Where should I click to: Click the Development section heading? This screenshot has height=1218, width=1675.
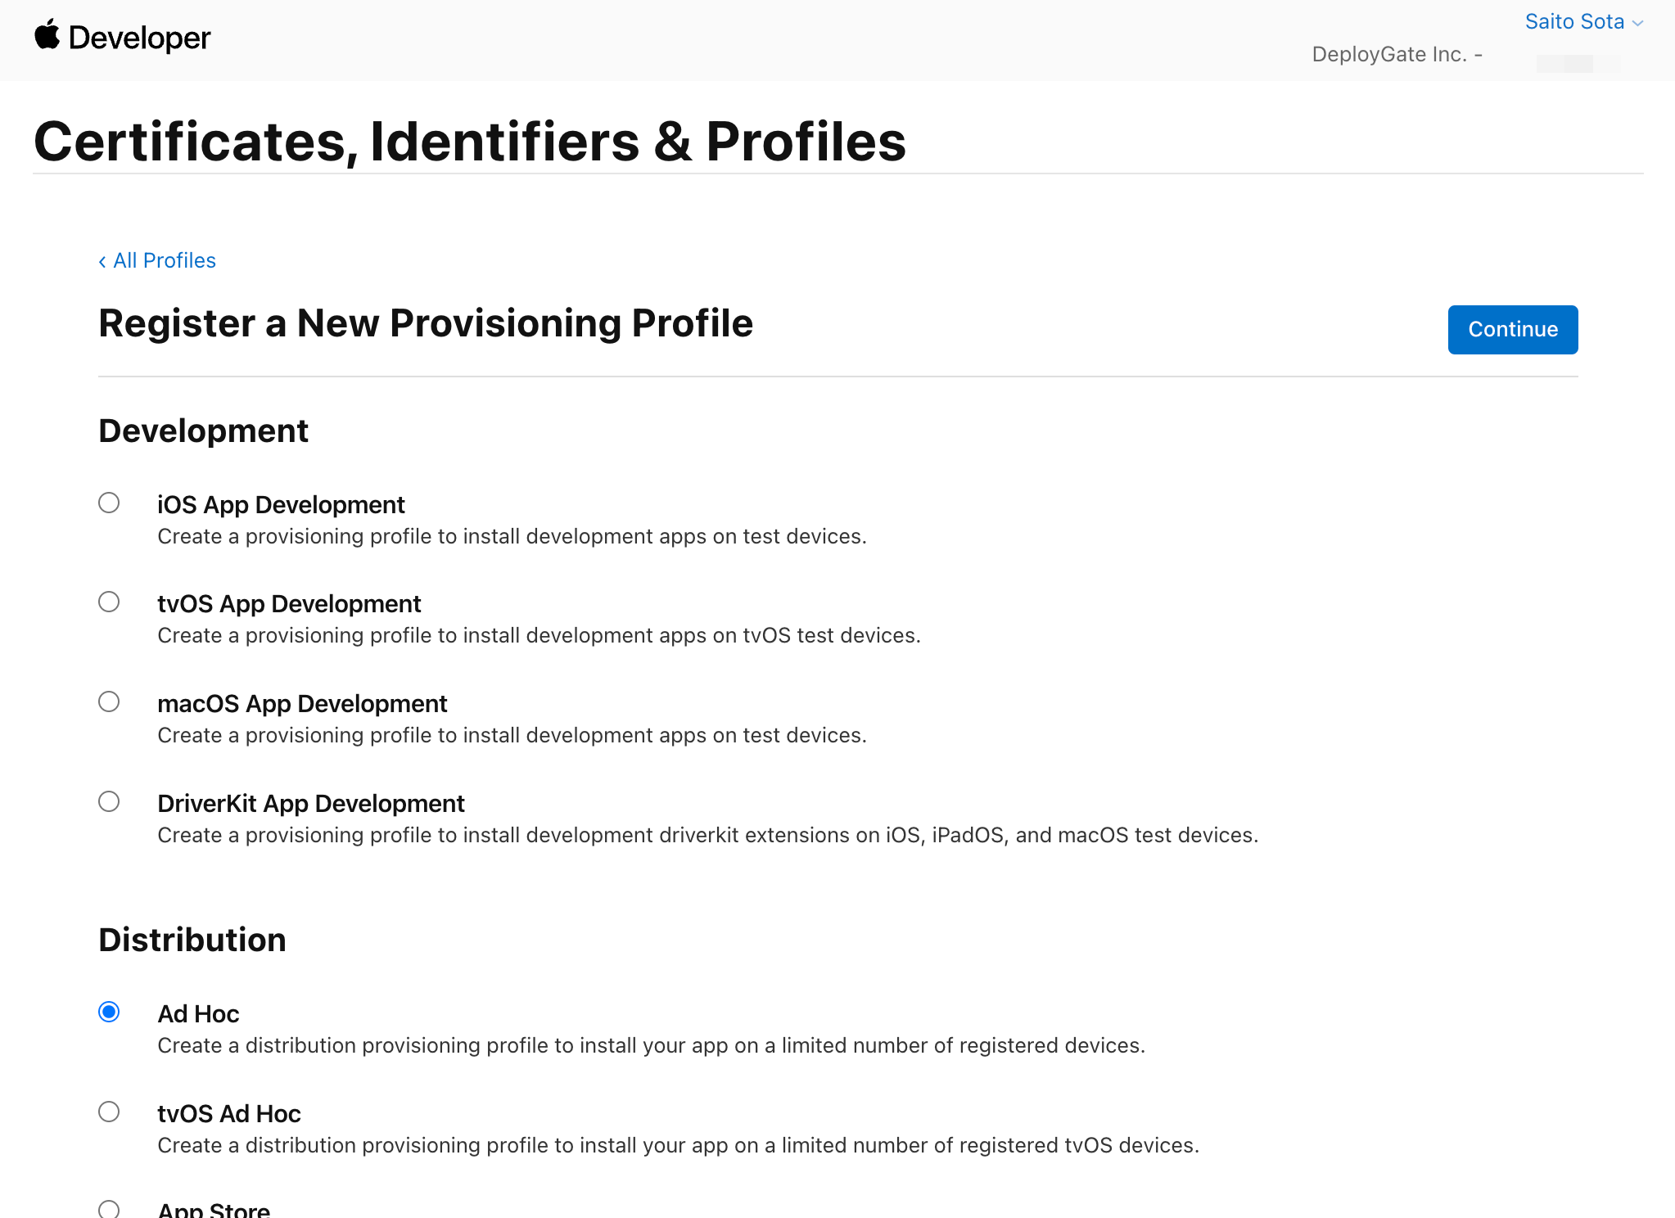coord(203,431)
